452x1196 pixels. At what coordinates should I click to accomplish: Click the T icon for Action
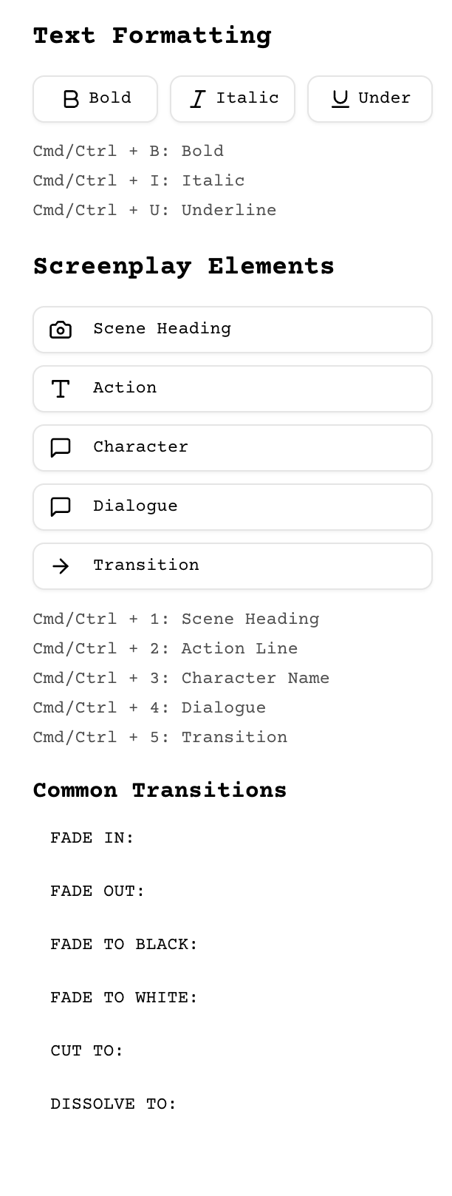(x=61, y=389)
